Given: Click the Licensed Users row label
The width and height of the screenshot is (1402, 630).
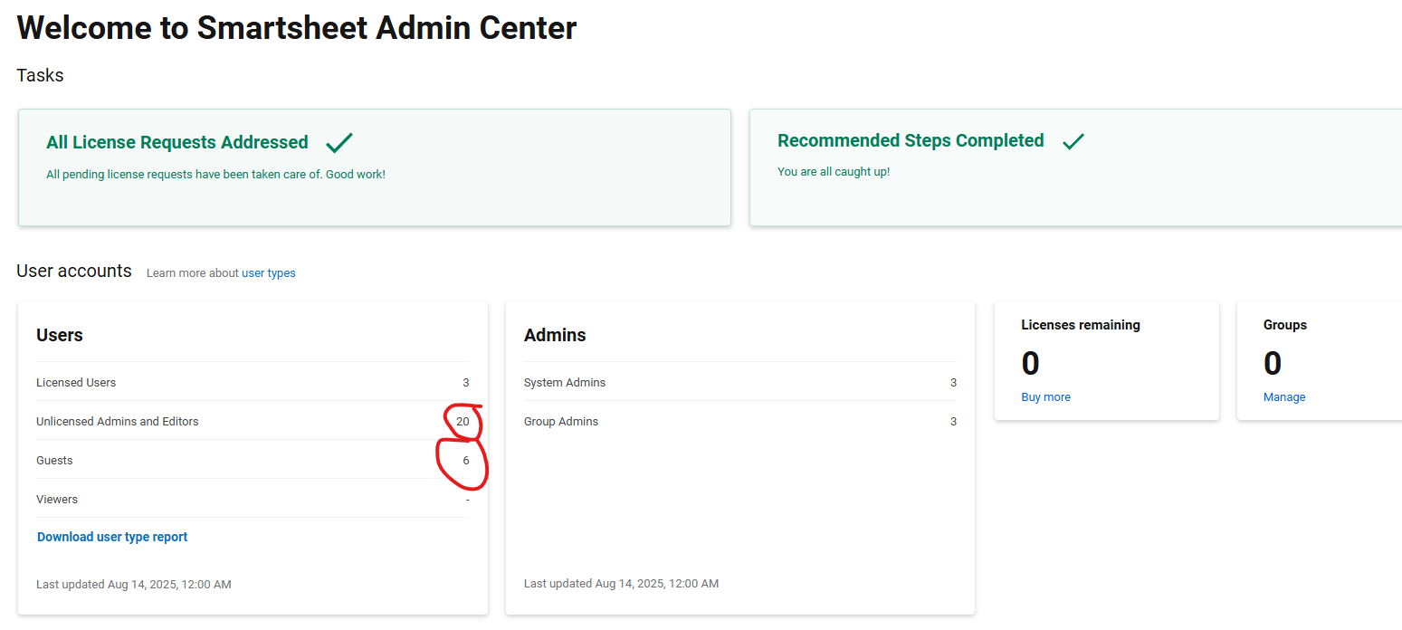Looking at the screenshot, I should click(x=76, y=382).
